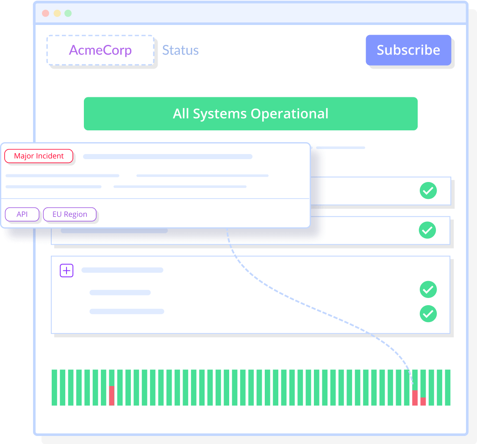This screenshot has height=444, width=477.
Task: Click the checkmark icon on the second service row
Action: [x=428, y=230]
